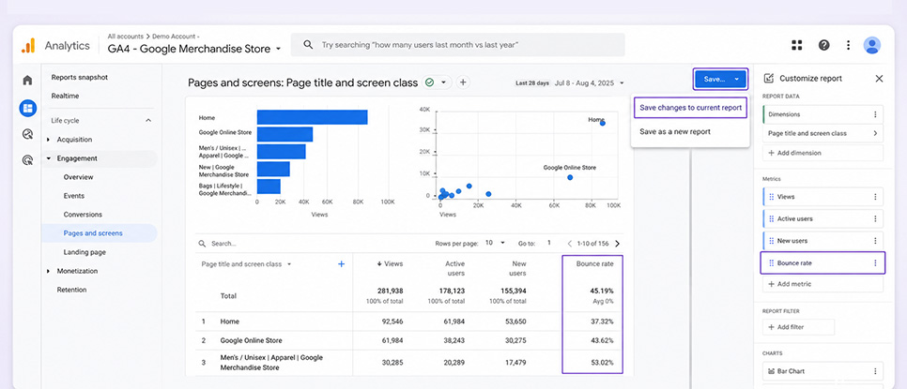Sort by Bounce rate column header

coord(594,263)
